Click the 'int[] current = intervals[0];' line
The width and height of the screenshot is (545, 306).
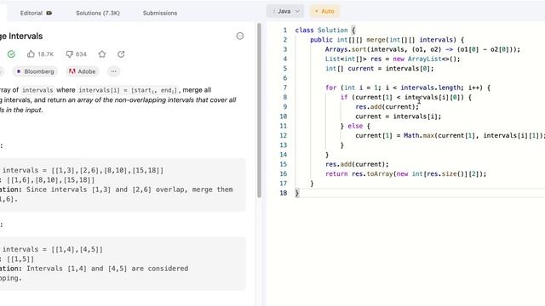[x=379, y=68]
